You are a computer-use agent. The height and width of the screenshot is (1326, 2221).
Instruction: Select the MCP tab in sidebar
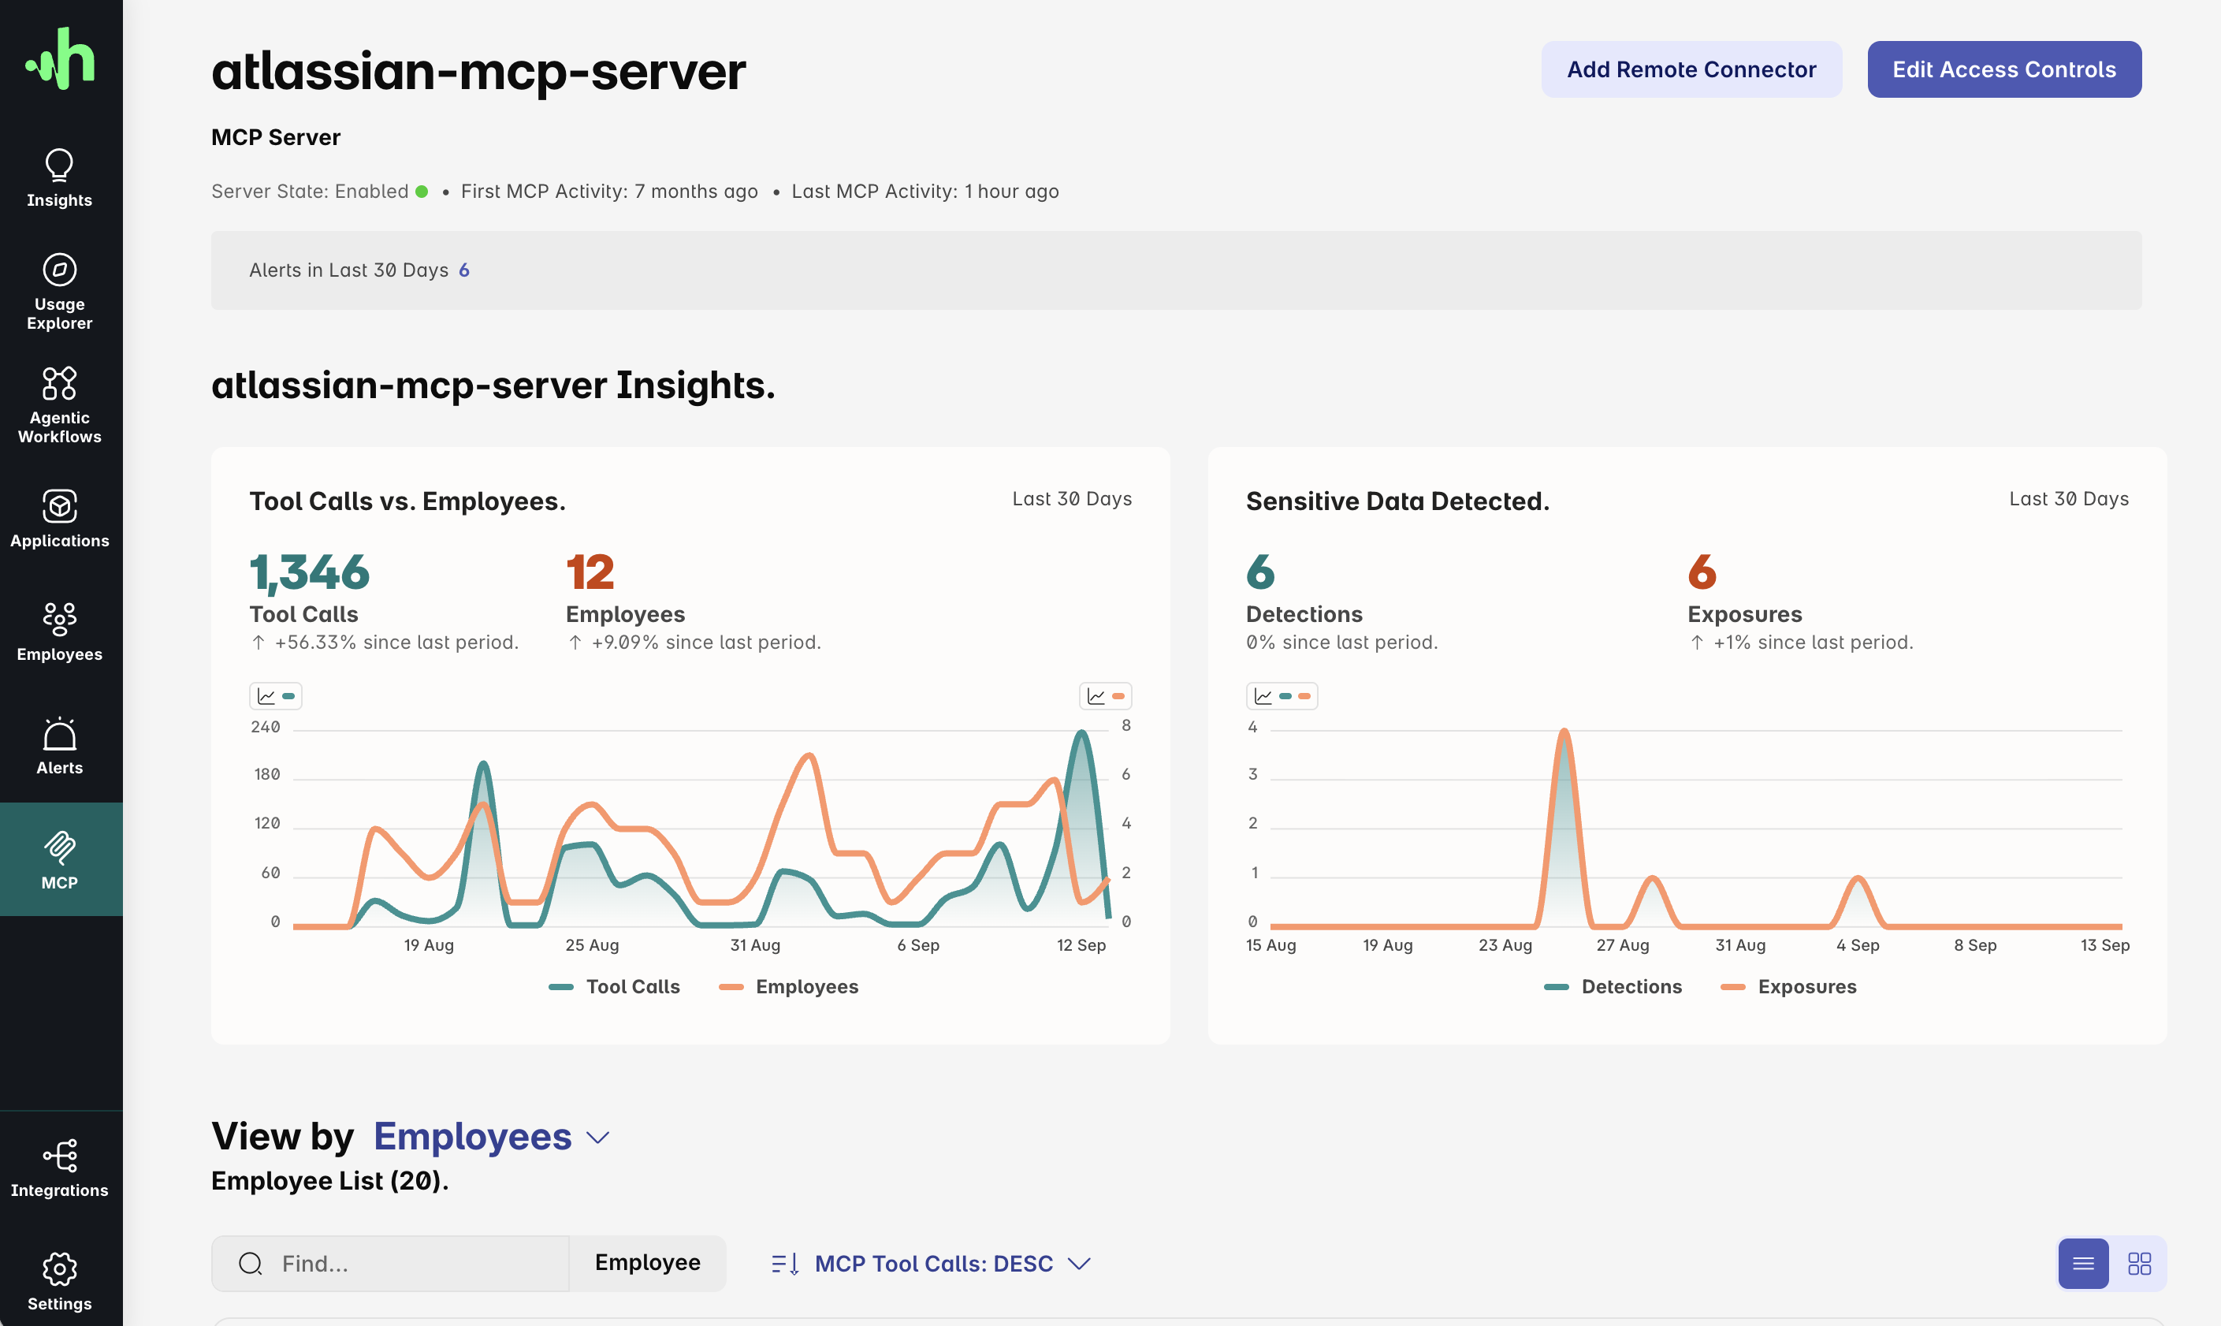(61, 859)
